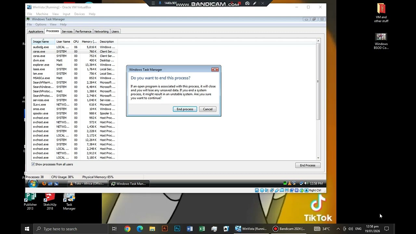Switch to the Services tab
Image resolution: width=416 pixels, height=234 pixels.
(67, 32)
